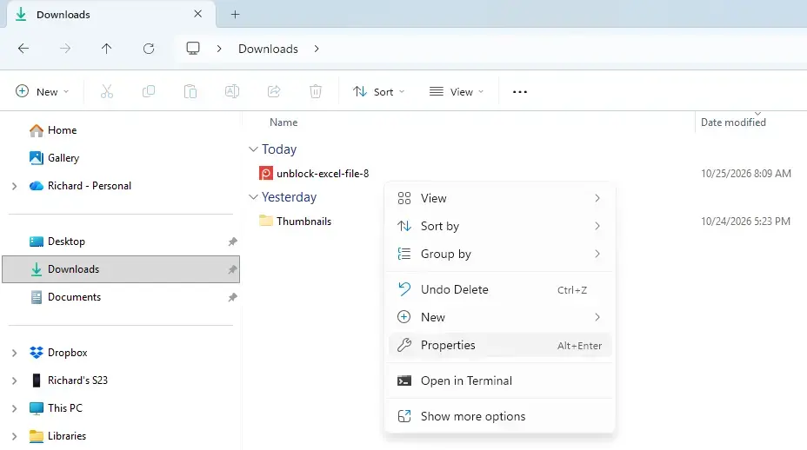This screenshot has width=807, height=450.
Task: Expand This PC tree node
Action: 15,408
